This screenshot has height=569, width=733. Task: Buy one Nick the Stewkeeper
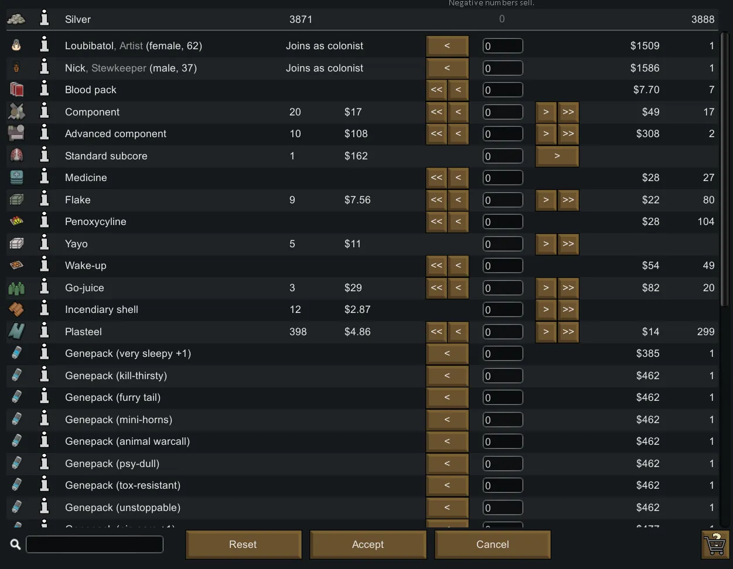[447, 68]
